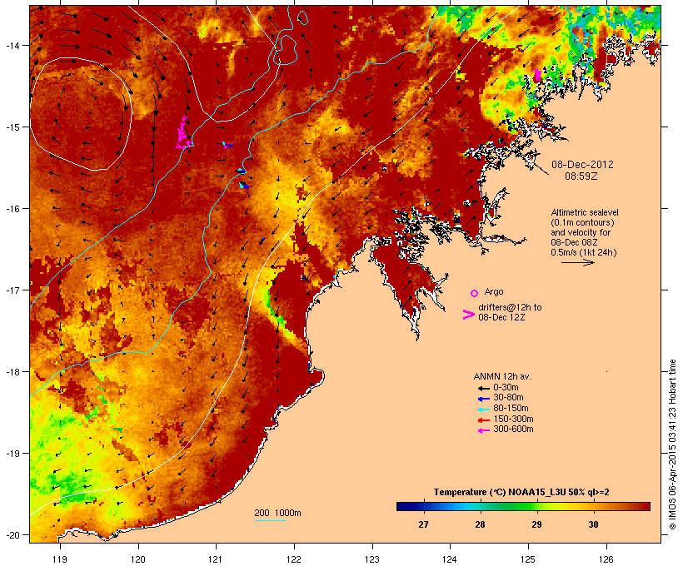683x566 pixels.
Task: Click the 125 longitude axis label
Action: tap(528, 559)
